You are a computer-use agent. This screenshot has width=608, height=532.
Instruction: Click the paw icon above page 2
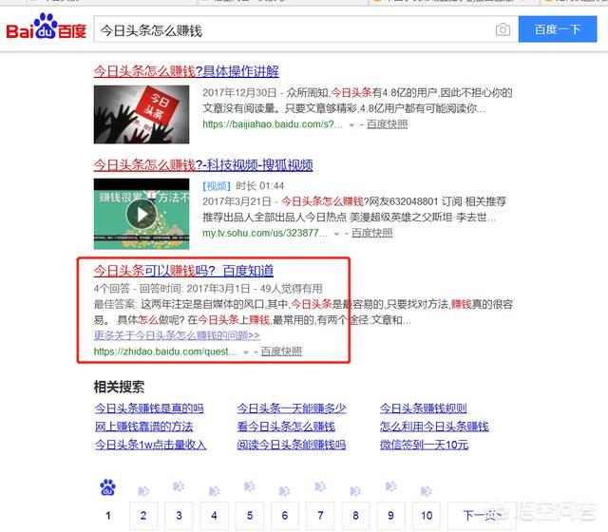coord(143,491)
